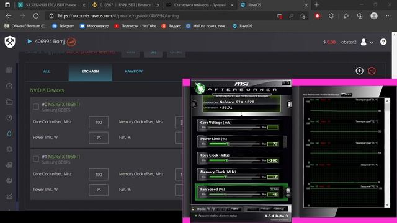This screenshot has width=397, height=223.
Task: Open the Мессенджер bookmark
Action: (94, 26)
